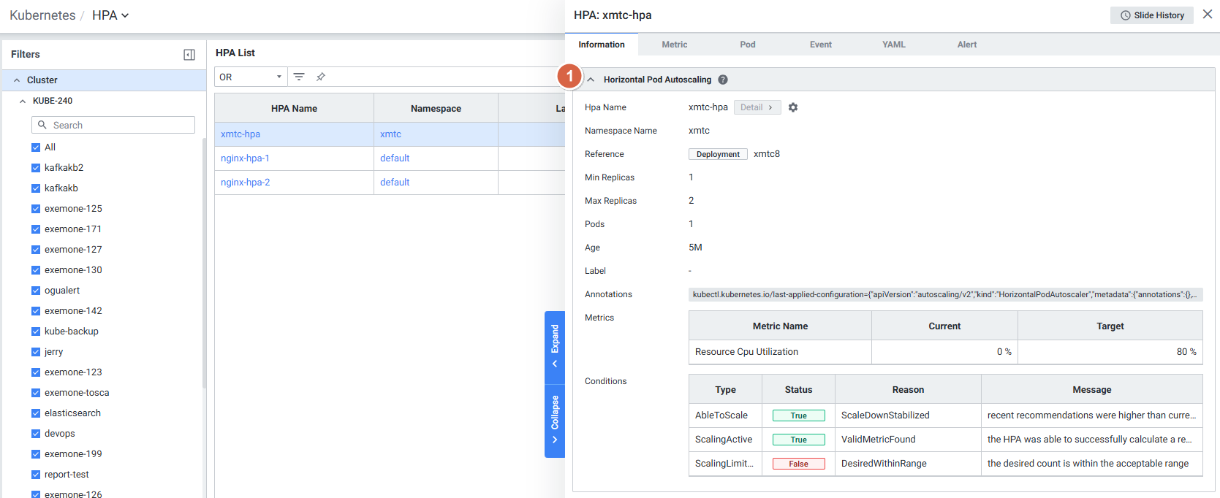Toggle the elasticsearch checkbox
Screen dimensions: 1220x498
click(x=36, y=413)
